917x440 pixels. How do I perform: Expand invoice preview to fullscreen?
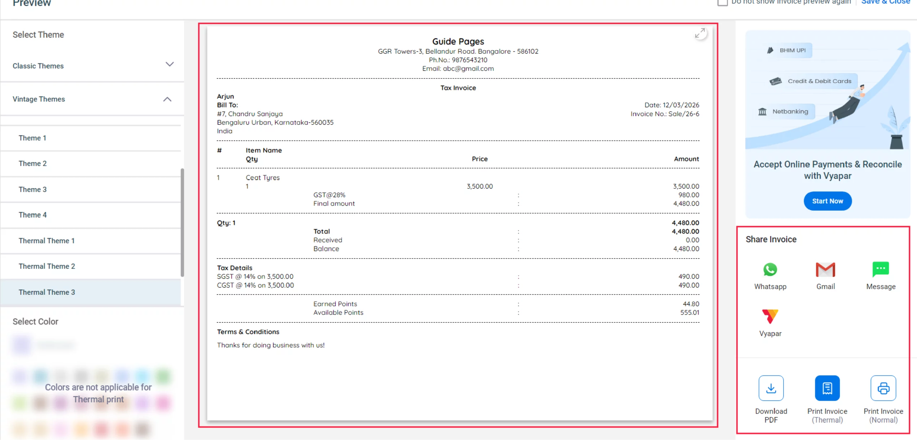700,33
